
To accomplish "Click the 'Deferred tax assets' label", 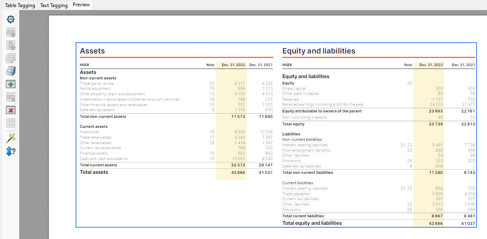I will (x=97, y=110).
